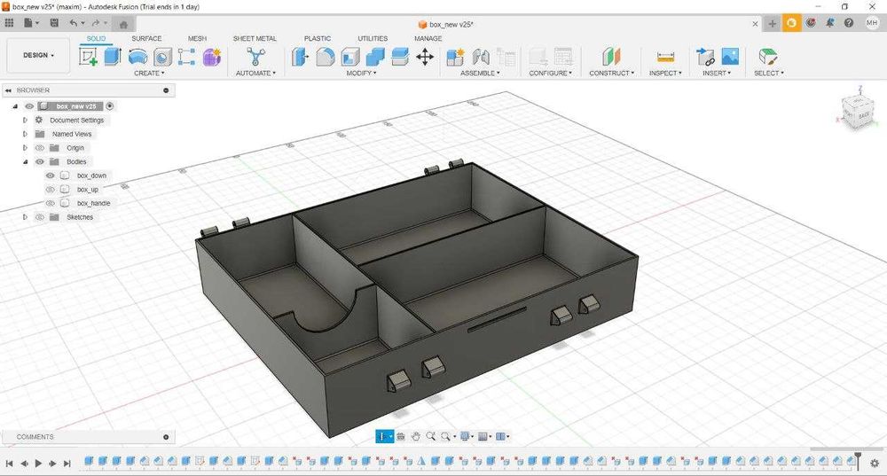Jump to timeline end
This screenshot has height=476, width=887.
click(x=67, y=464)
